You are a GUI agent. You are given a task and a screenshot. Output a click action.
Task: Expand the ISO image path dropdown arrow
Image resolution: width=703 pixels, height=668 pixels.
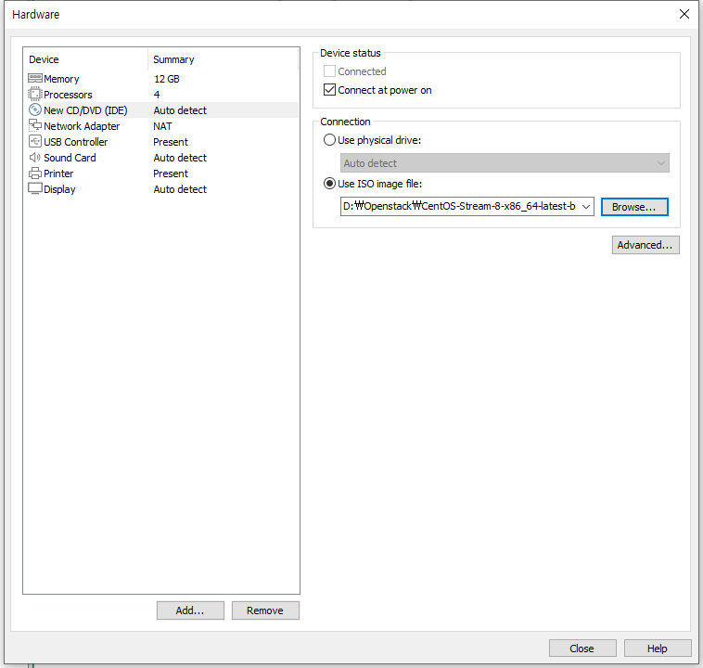(x=585, y=206)
